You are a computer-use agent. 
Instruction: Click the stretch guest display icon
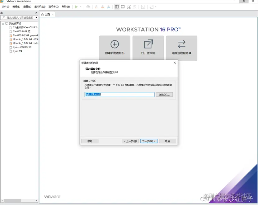coord(152,7)
